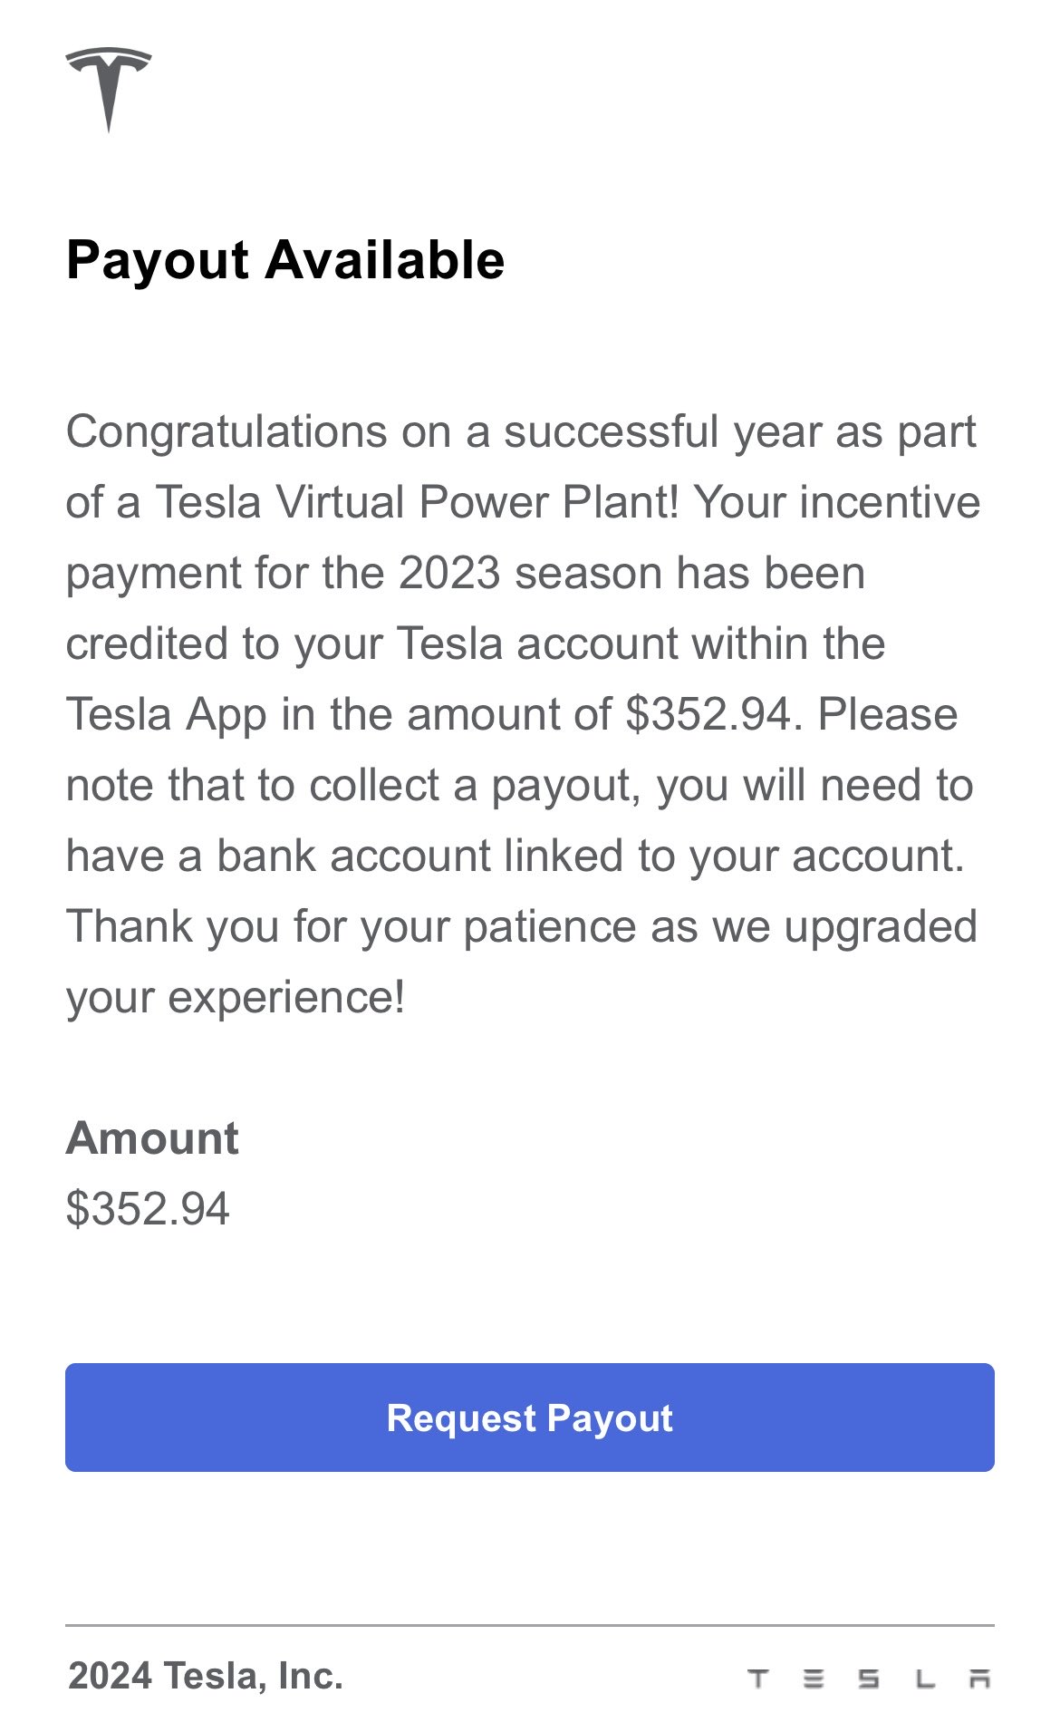Click the Tesla T logo at top
Screen dimensions: 1060x1732
[109, 90]
